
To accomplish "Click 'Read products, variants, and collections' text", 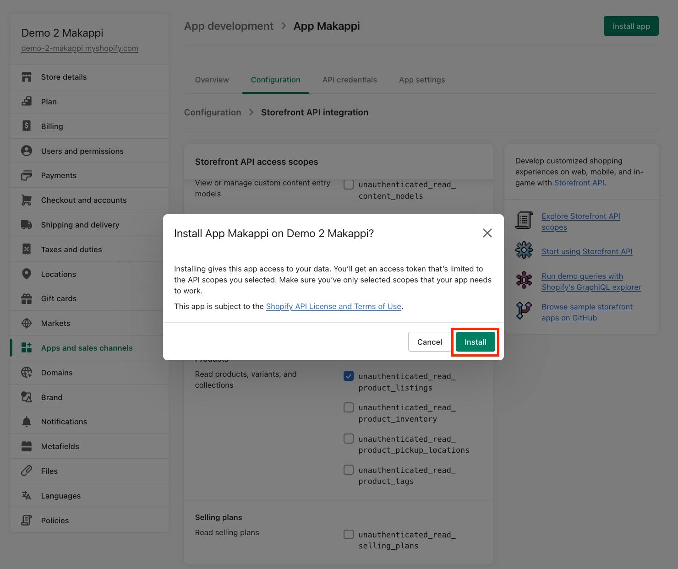I will (246, 379).
